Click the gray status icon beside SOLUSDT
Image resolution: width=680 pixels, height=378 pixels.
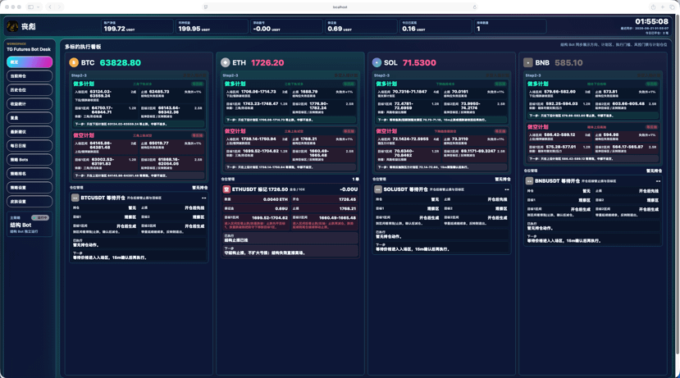(x=378, y=189)
